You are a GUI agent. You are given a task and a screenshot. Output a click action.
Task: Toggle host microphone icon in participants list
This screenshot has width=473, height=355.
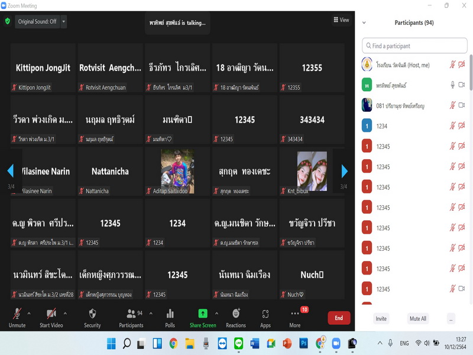coord(452,64)
